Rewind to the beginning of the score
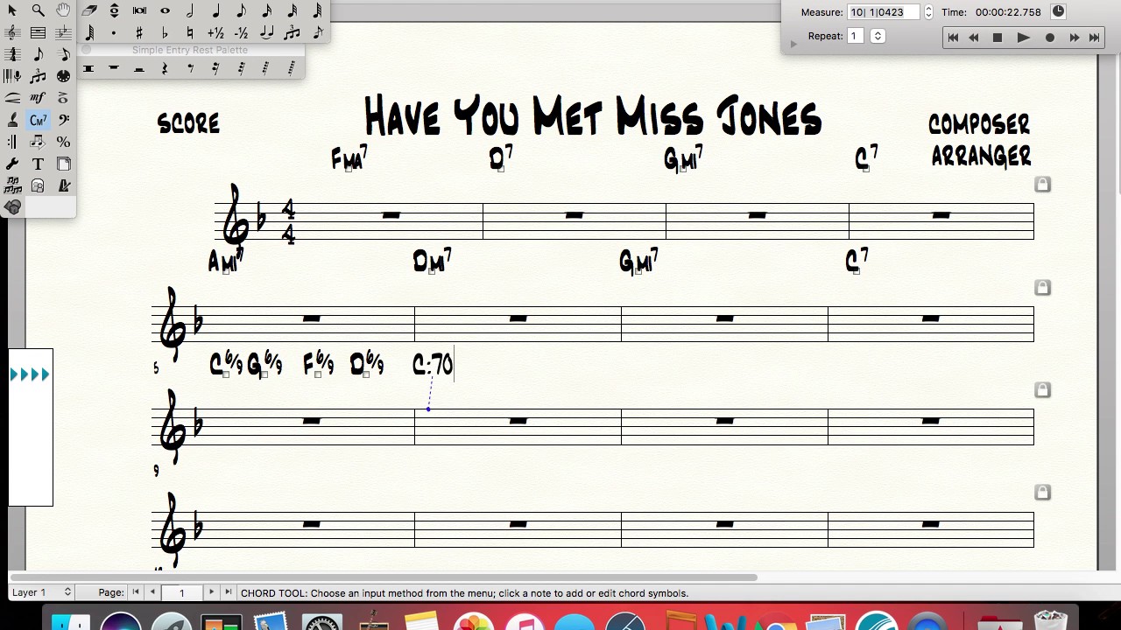1121x630 pixels. (x=953, y=38)
